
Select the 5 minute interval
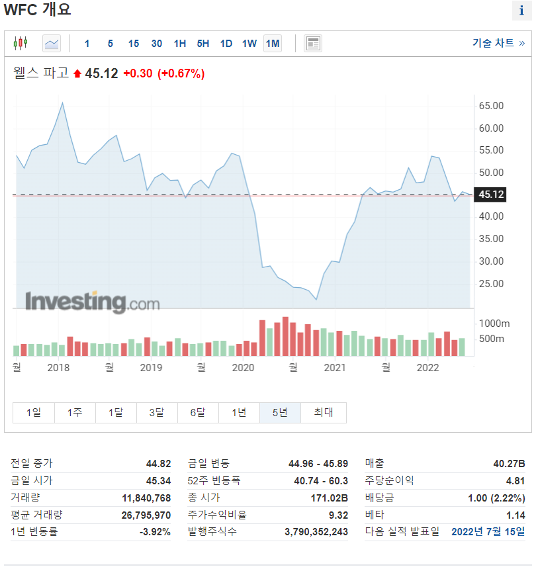tap(111, 44)
